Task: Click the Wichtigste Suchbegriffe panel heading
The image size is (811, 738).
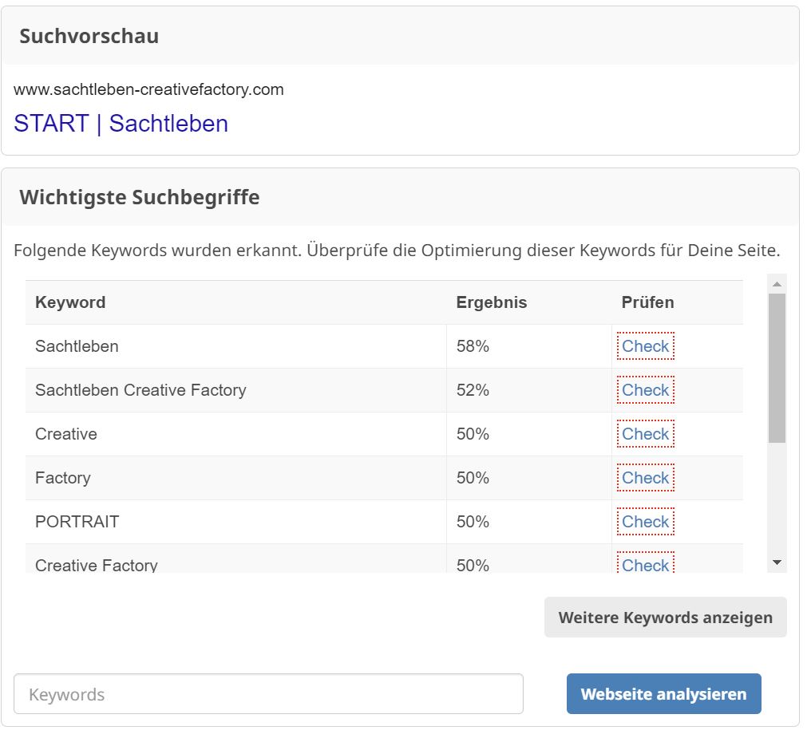Action: point(139,197)
